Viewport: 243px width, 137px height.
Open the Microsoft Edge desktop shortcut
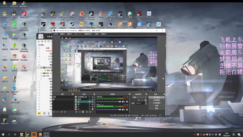[14, 90]
